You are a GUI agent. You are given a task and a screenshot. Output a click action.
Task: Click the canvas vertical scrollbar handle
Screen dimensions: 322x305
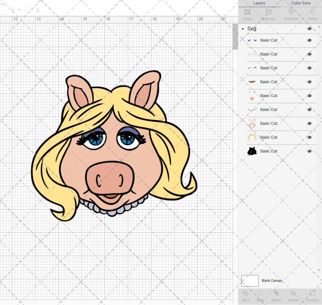coord(235,37)
